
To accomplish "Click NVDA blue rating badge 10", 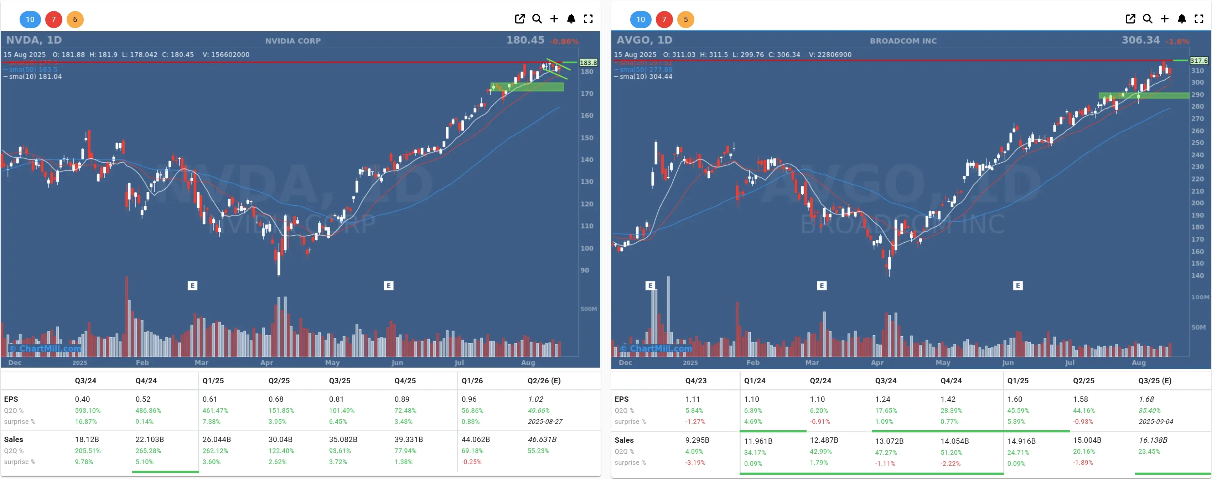I will click(x=30, y=19).
